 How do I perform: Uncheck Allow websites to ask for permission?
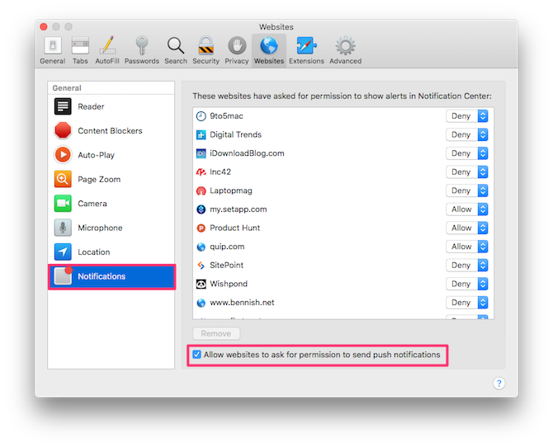point(196,355)
